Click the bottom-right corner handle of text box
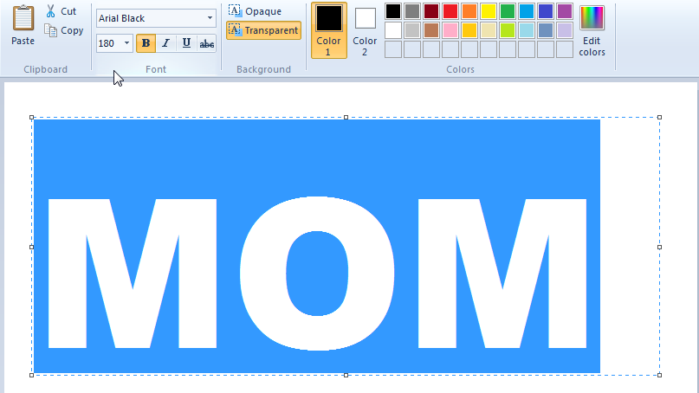The height and width of the screenshot is (393, 699). click(659, 375)
